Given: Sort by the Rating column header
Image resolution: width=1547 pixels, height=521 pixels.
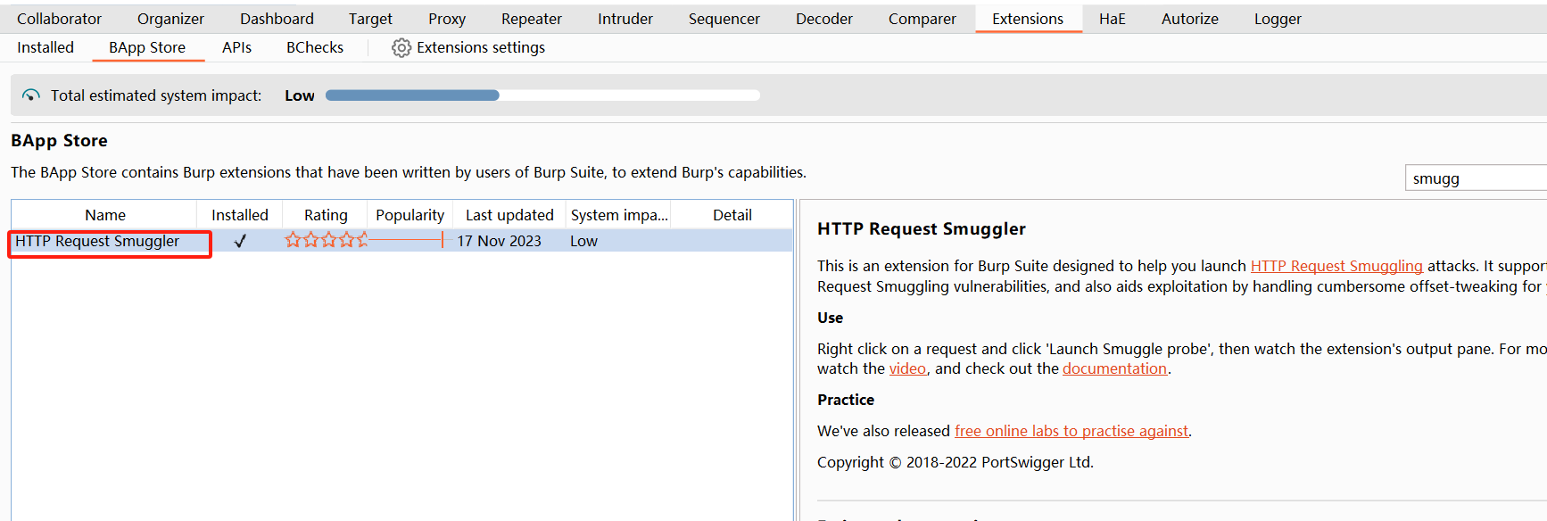Looking at the screenshot, I should [326, 215].
